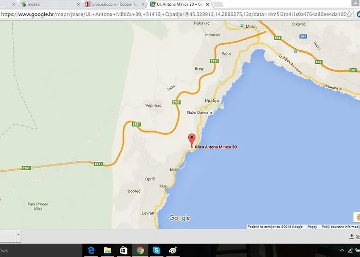
Task: Click the Google logo on map
Action: coord(179,218)
